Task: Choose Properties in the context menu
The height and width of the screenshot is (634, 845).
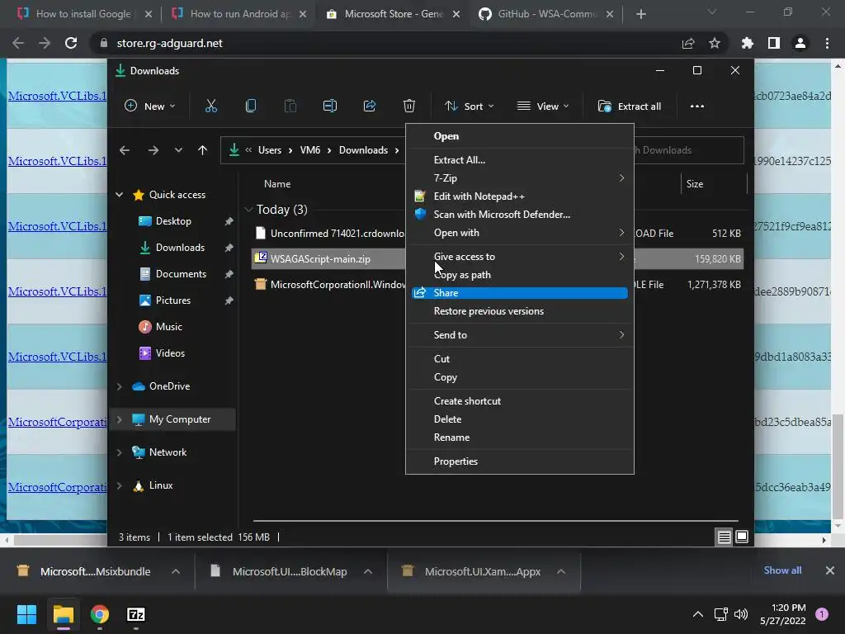Action: 520,461
